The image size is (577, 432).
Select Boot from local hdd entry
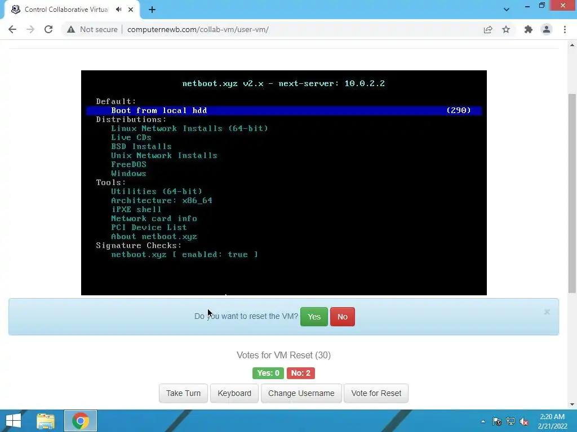pos(284,111)
